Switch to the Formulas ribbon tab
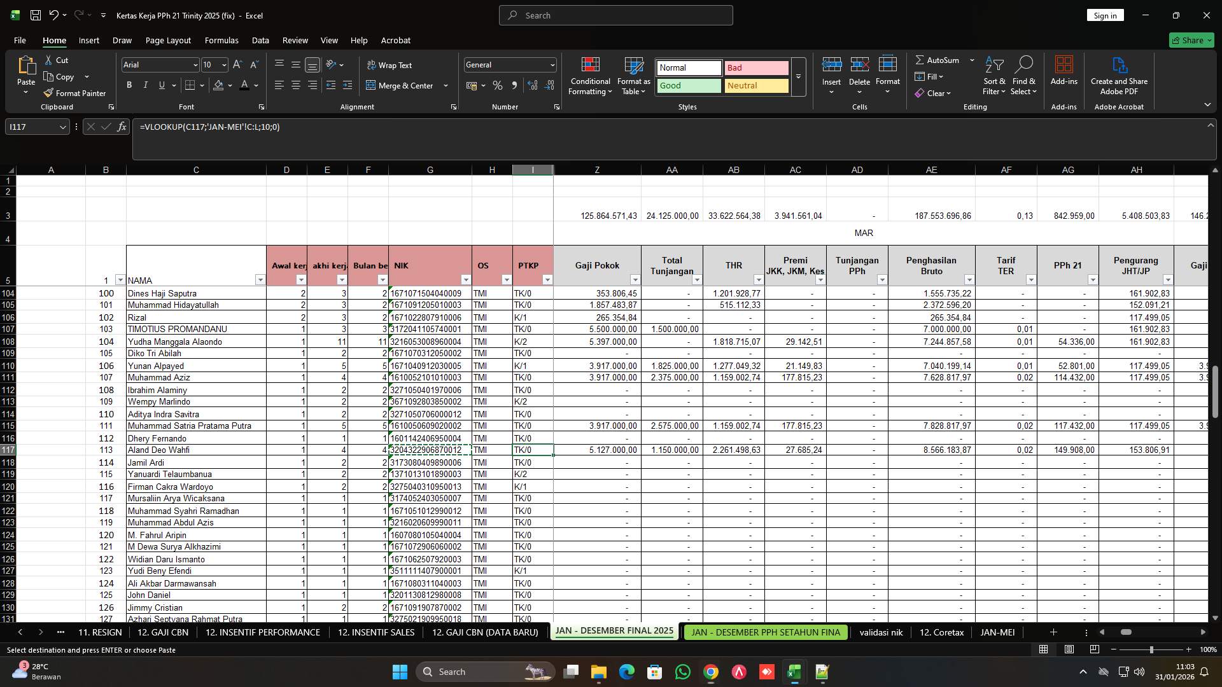1222x687 pixels. (221, 40)
